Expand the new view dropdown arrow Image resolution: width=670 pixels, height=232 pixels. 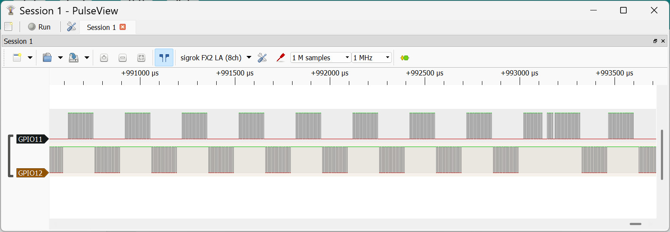click(30, 58)
